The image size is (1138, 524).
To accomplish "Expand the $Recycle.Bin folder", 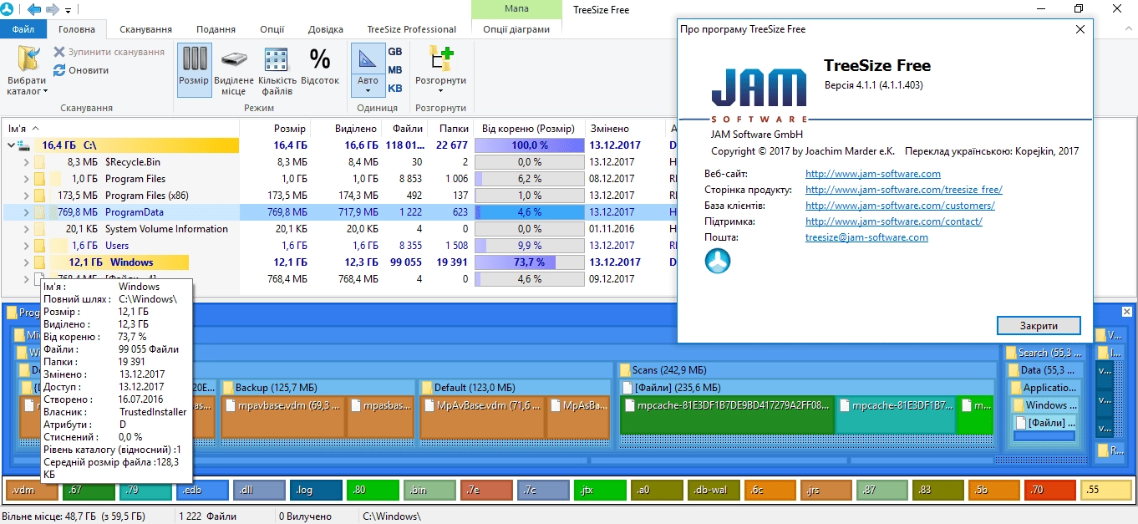I will pos(26,162).
